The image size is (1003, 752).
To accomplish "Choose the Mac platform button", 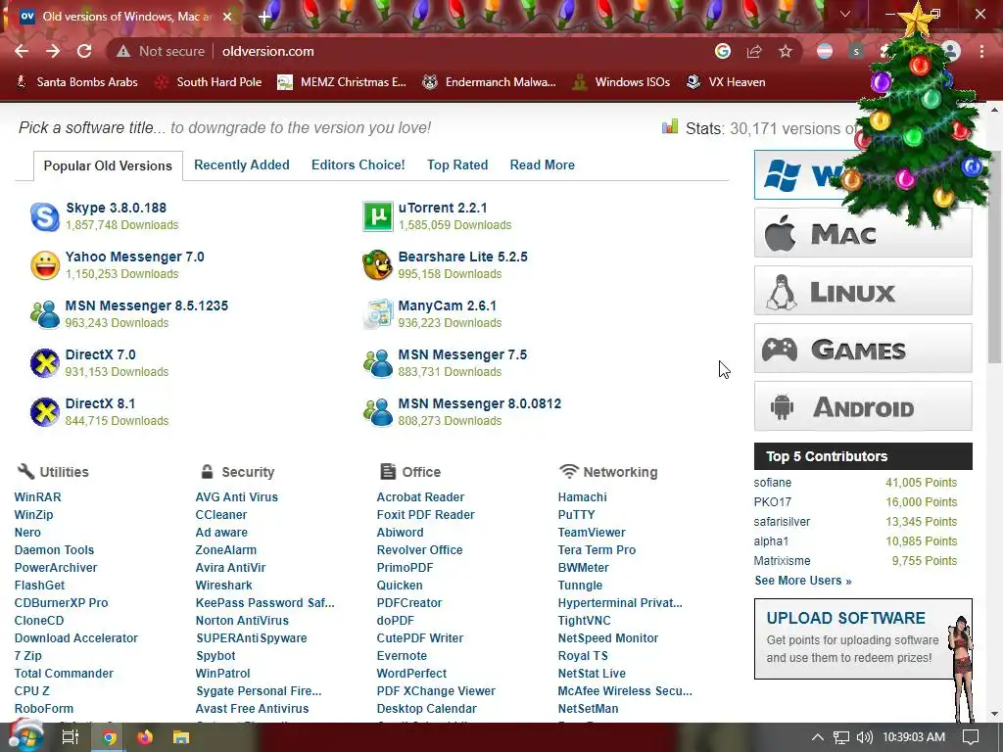I will click(x=863, y=233).
